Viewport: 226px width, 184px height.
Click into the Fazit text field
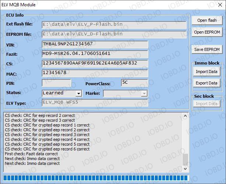pyautogui.click(x=95, y=54)
